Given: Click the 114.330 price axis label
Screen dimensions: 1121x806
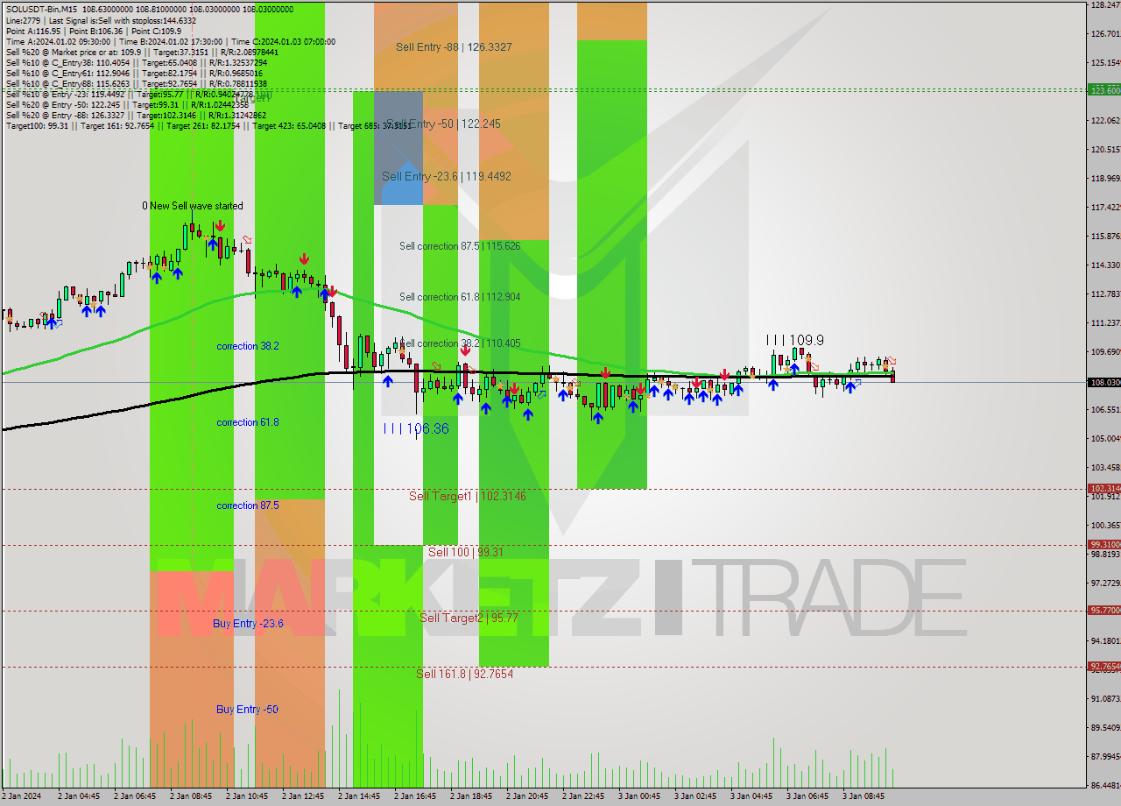Looking at the screenshot, I should [x=1105, y=265].
